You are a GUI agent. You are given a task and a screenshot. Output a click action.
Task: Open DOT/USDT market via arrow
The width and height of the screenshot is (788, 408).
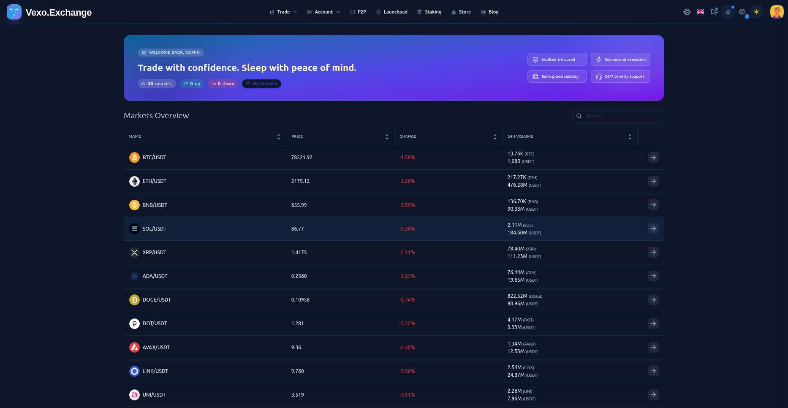[x=653, y=324]
